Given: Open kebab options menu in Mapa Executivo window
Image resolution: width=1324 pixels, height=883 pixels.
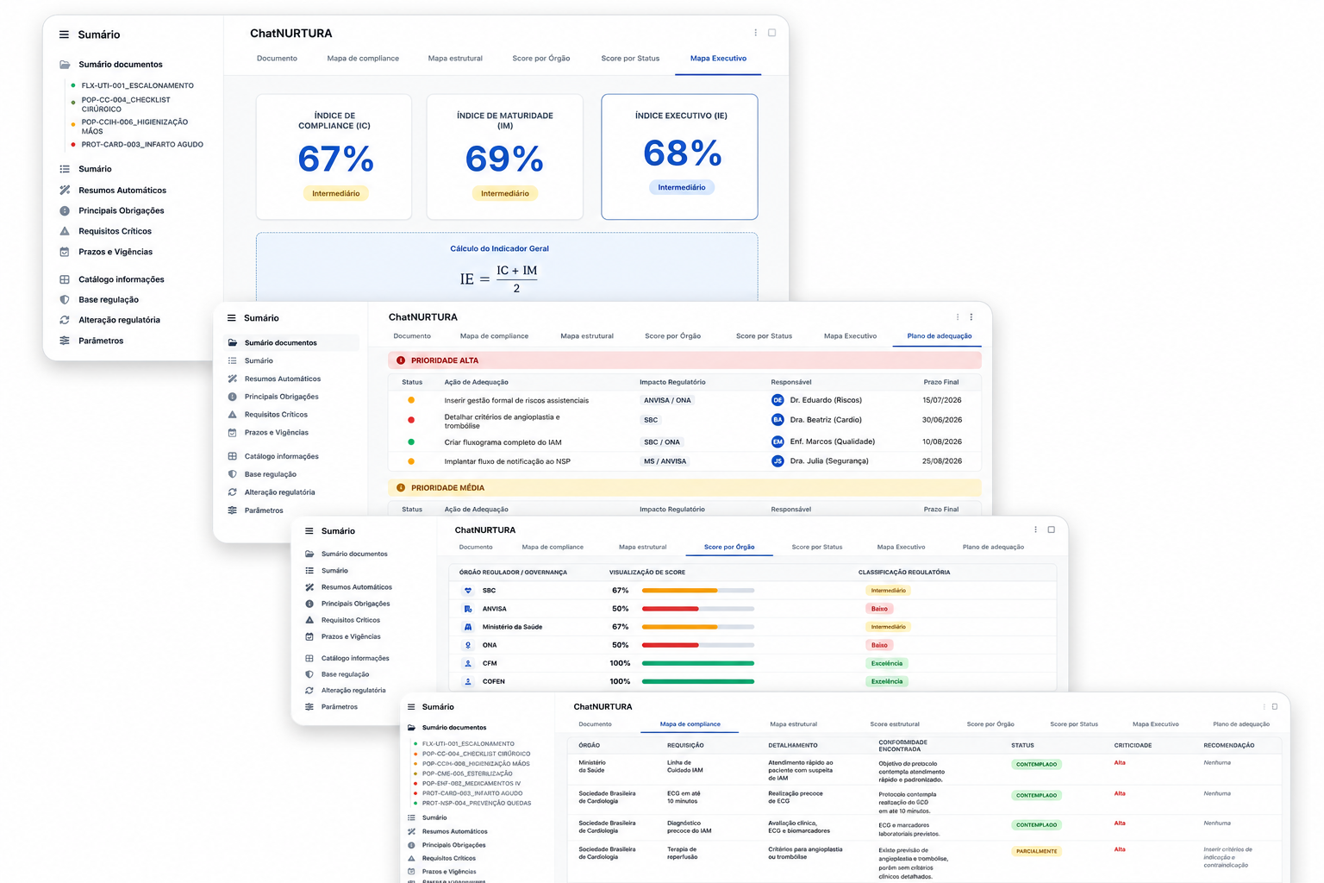Looking at the screenshot, I should pyautogui.click(x=756, y=33).
